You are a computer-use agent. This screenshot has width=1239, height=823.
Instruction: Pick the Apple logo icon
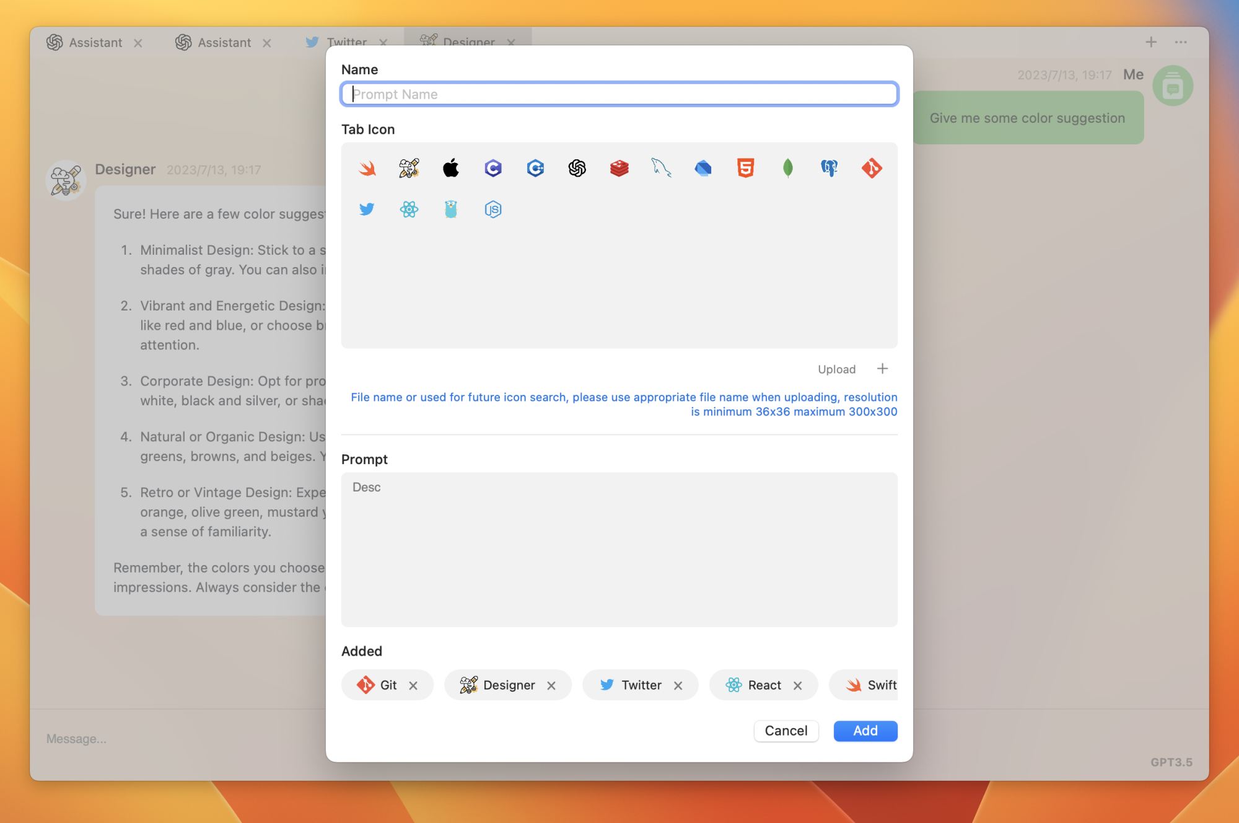click(451, 168)
